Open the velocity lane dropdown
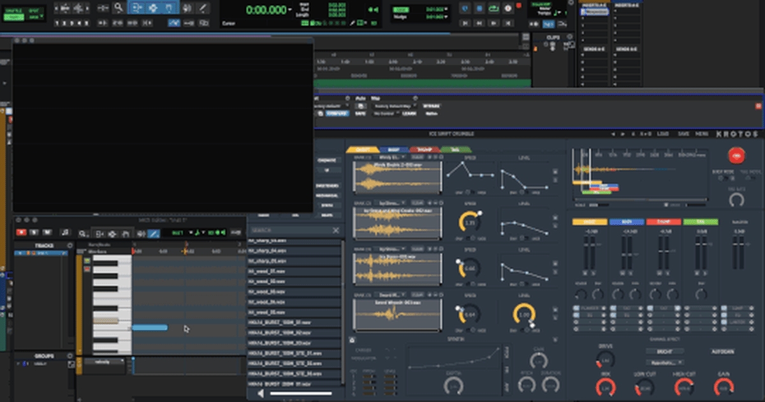 click(x=104, y=361)
